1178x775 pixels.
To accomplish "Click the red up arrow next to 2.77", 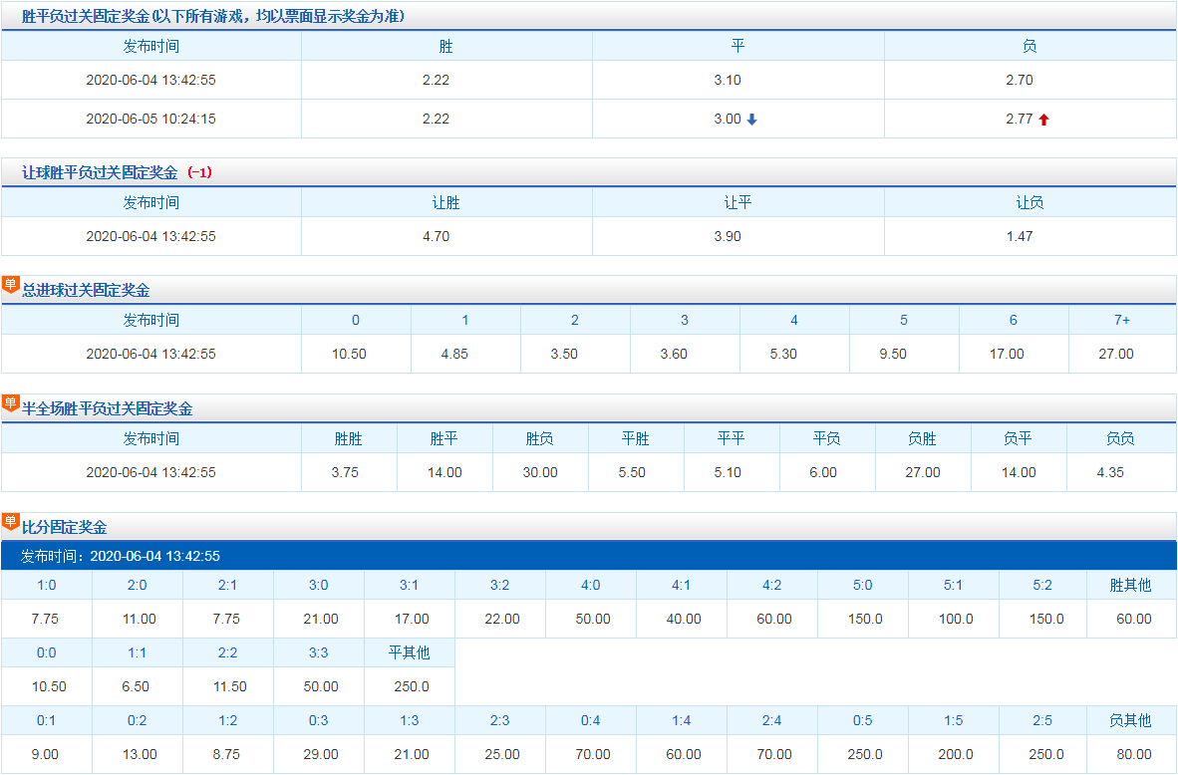I will [1043, 120].
